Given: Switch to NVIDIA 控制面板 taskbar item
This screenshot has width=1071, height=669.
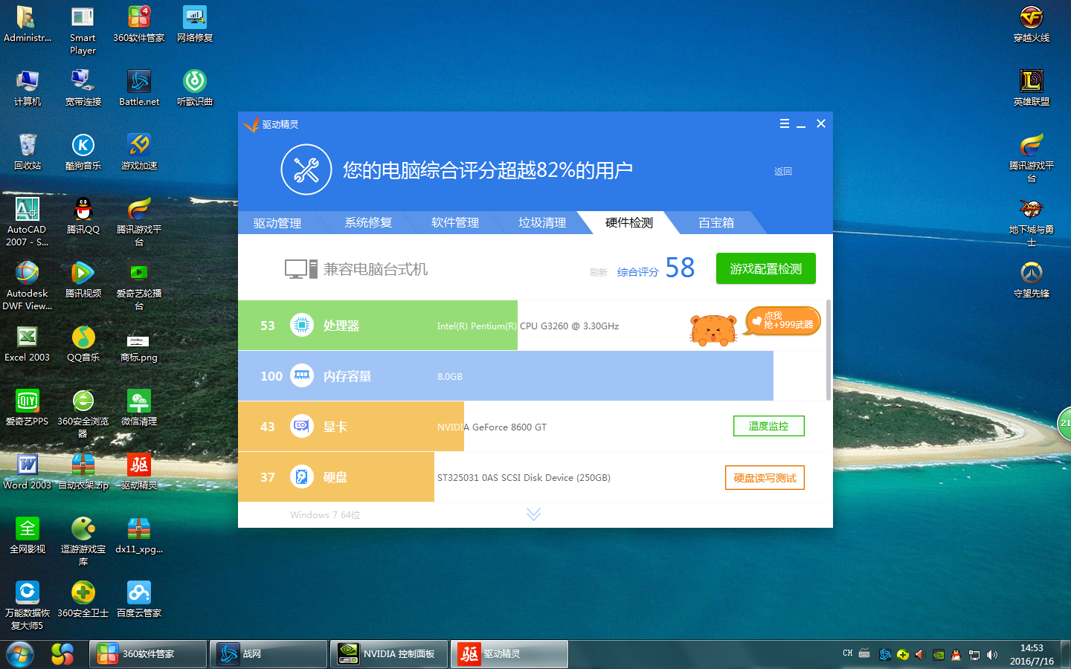Looking at the screenshot, I should coord(389,654).
